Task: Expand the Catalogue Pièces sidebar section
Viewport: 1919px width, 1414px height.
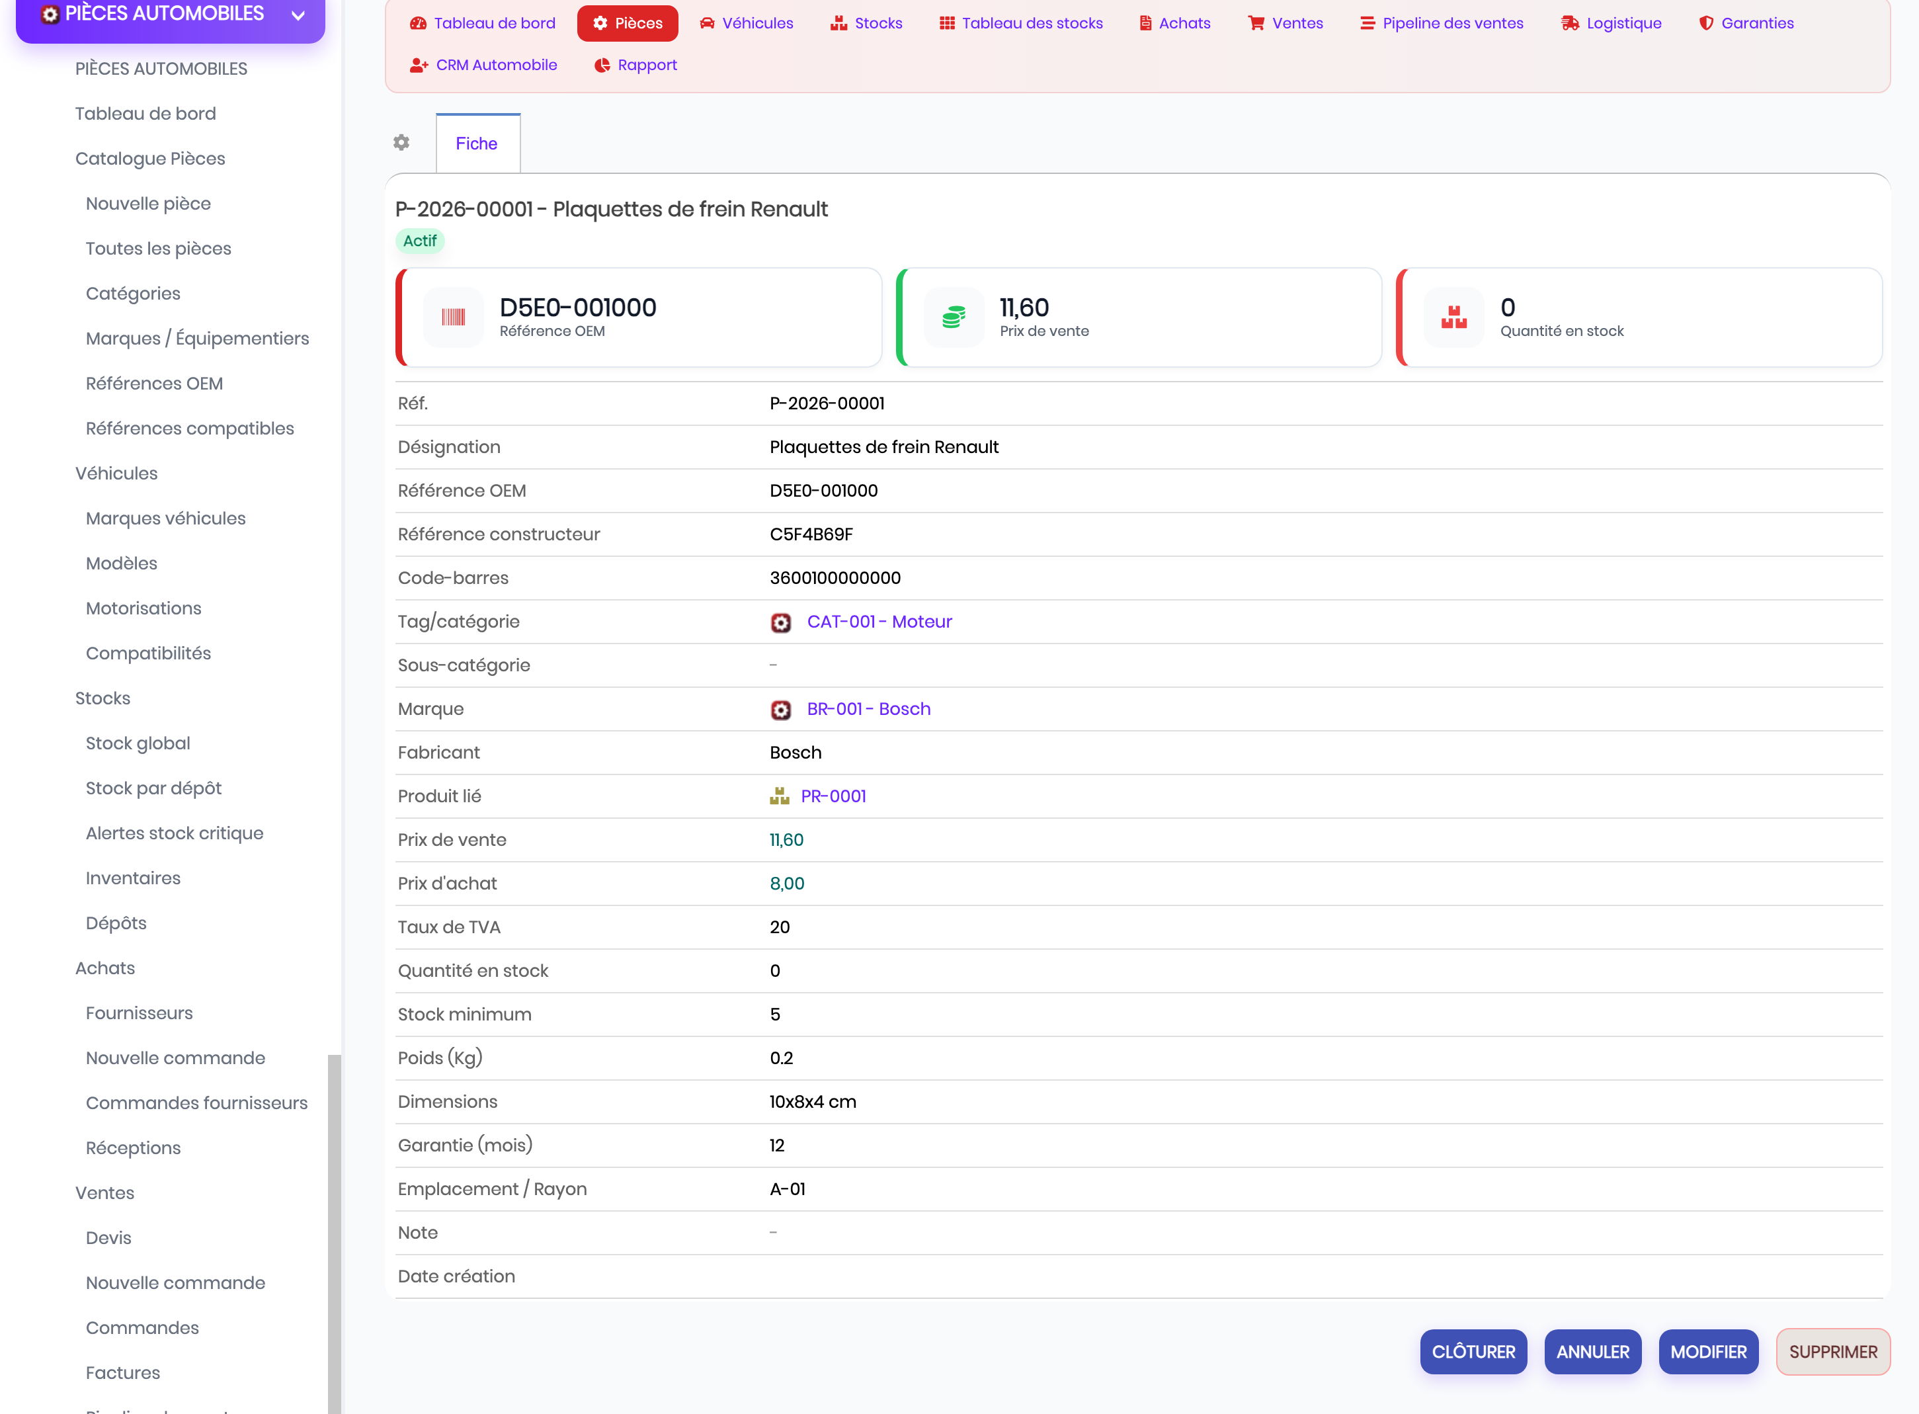Action: tap(149, 158)
